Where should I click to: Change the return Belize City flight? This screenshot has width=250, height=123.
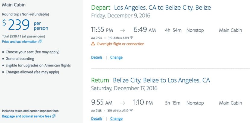[x=116, y=119]
